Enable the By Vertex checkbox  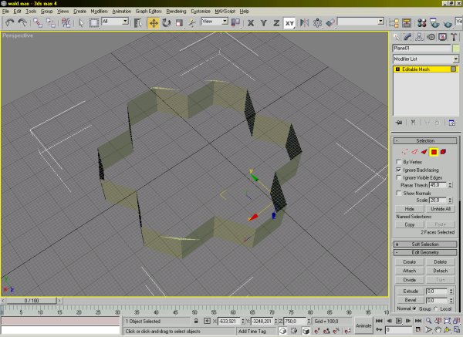[398, 162]
